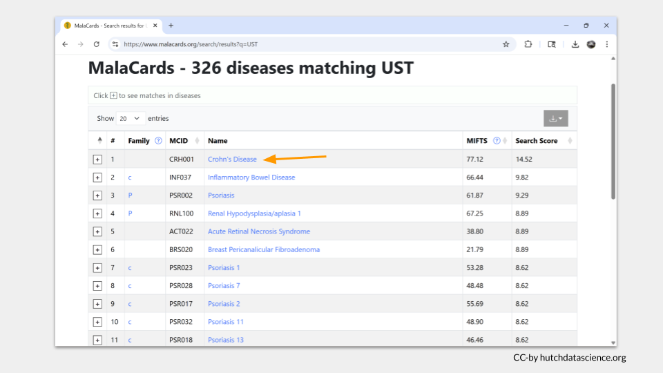
Task: Select MIFTS value 21.79
Action: 474,249
